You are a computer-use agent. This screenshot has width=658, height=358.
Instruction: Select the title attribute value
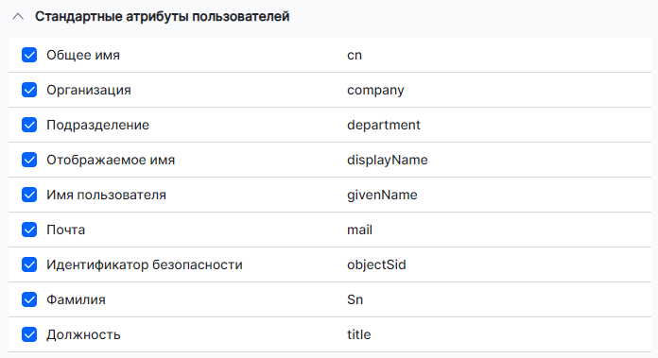(359, 334)
